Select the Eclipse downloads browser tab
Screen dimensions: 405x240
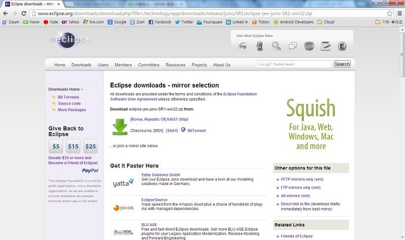coord(33,4)
